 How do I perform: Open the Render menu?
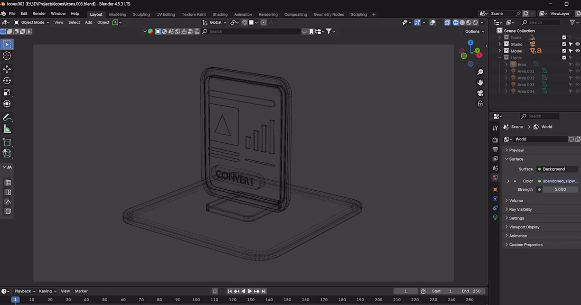coord(39,14)
